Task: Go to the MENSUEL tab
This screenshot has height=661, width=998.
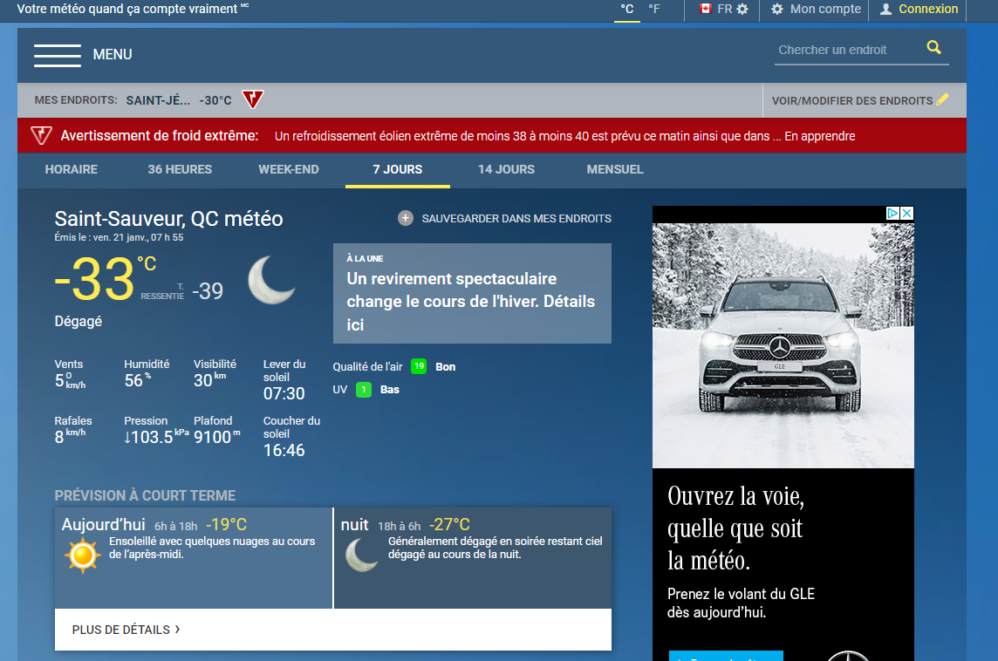Action: [615, 169]
